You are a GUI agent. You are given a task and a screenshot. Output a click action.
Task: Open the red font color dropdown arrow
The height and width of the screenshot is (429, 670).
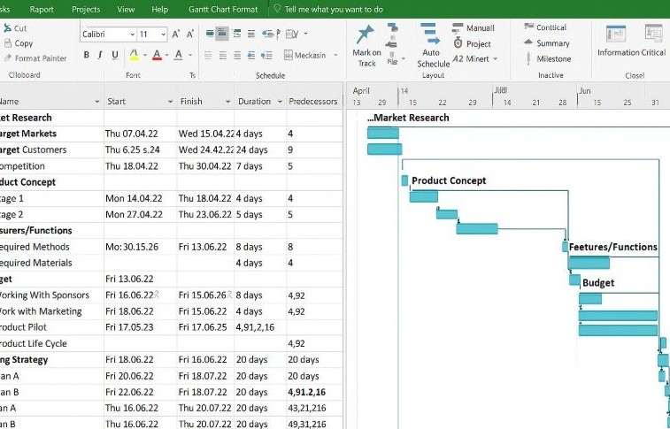click(x=166, y=55)
